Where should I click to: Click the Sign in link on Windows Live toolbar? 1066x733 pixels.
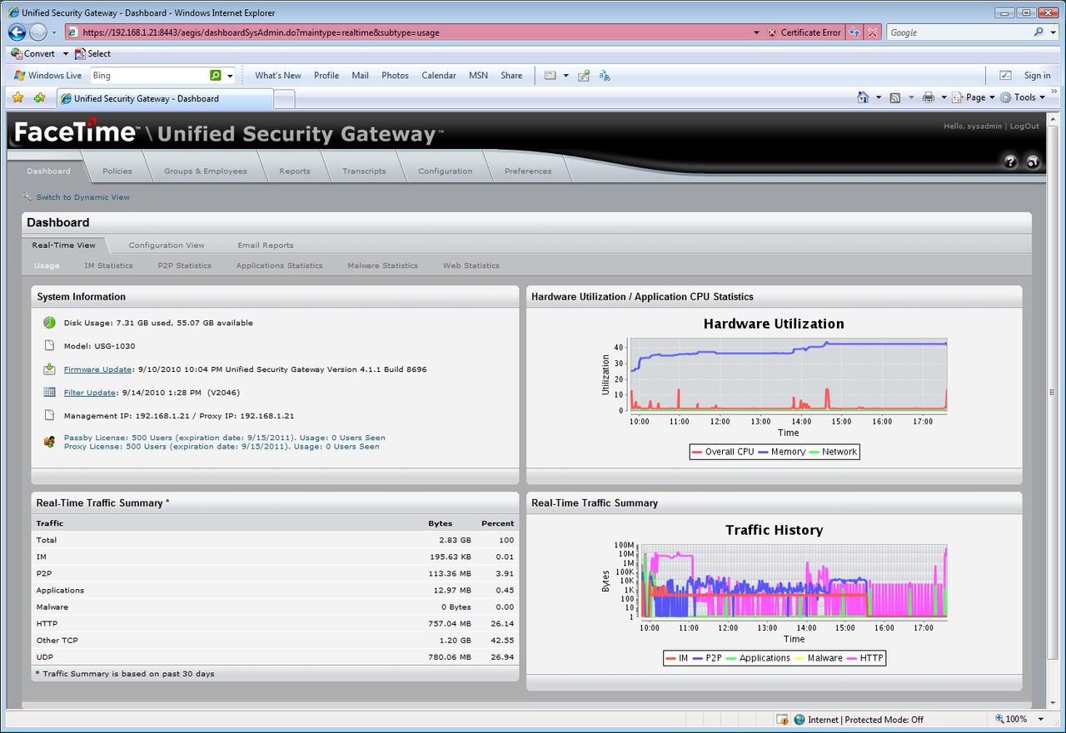pos(1037,75)
